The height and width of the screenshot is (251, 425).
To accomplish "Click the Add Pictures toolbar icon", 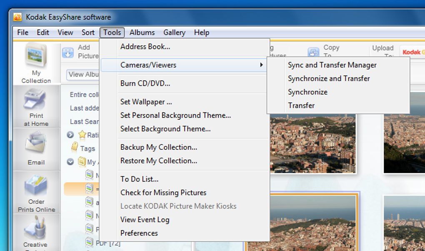I will pyautogui.click(x=68, y=52).
